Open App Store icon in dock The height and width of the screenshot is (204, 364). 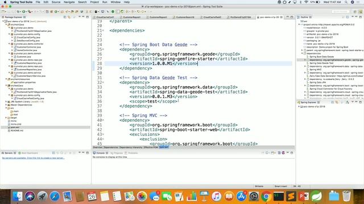pos(241,197)
